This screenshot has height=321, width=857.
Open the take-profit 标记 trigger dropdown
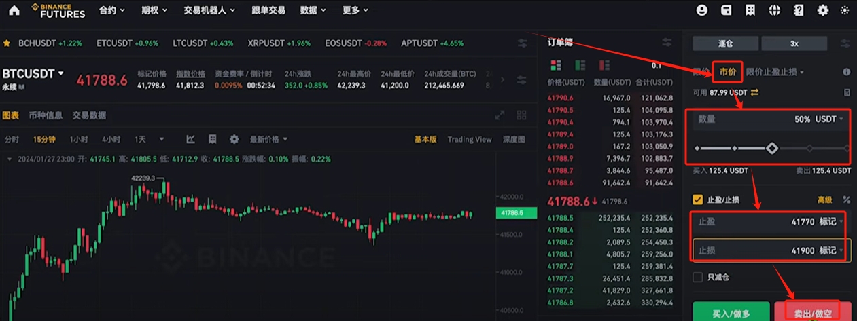(x=832, y=221)
